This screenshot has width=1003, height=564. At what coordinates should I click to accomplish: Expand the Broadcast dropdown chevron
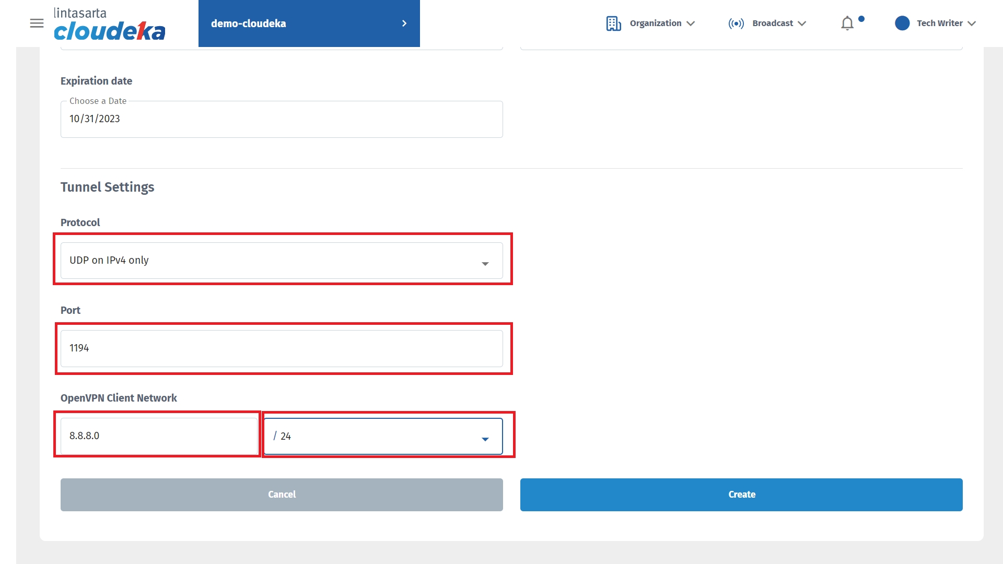pyautogui.click(x=802, y=23)
